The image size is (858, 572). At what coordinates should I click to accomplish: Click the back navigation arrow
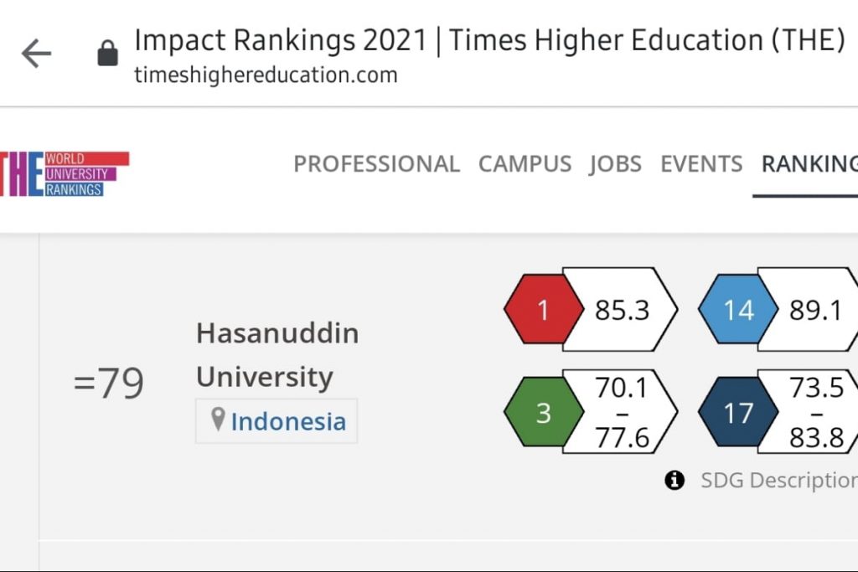tap(37, 54)
